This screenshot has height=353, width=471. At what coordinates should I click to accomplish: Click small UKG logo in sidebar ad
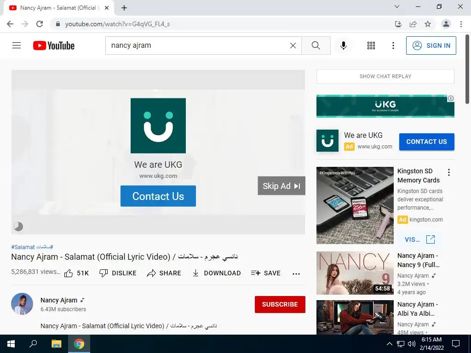click(x=327, y=141)
